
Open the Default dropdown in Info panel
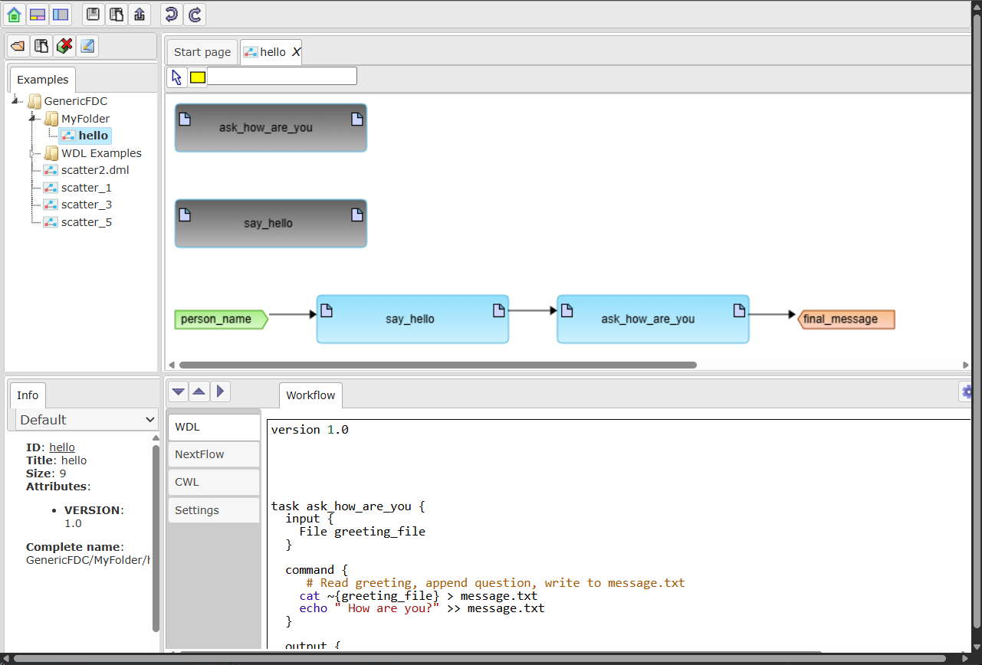click(x=87, y=419)
